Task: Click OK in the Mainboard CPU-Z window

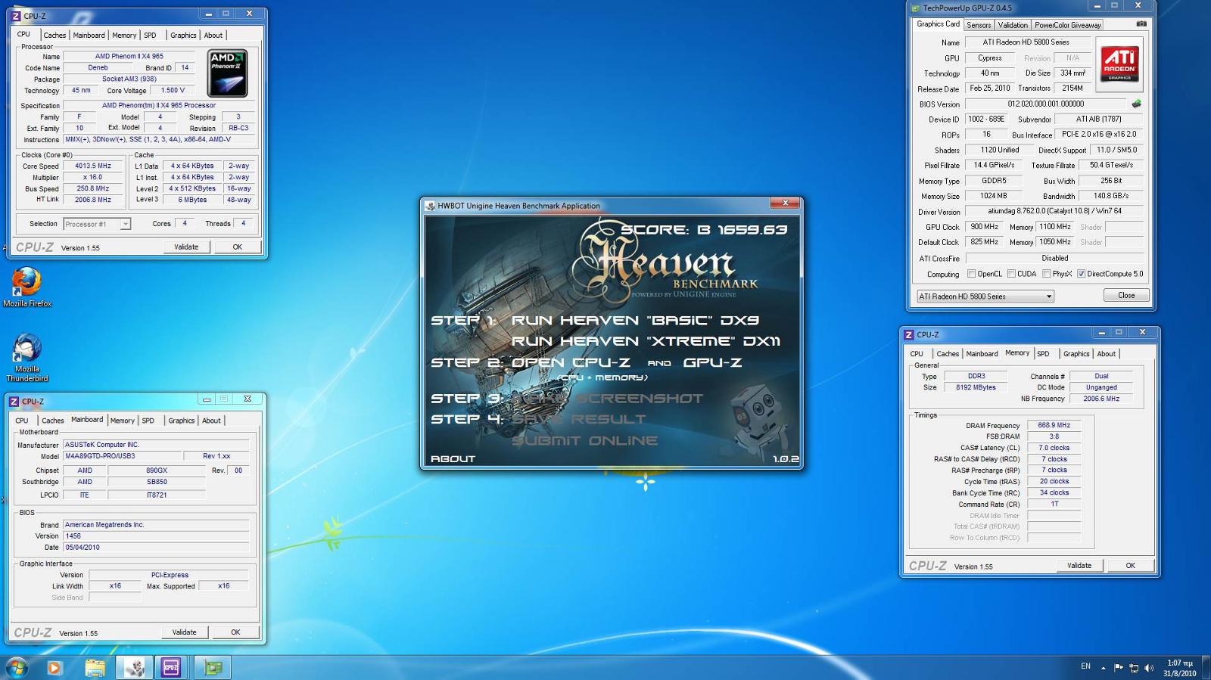Action: (235, 632)
